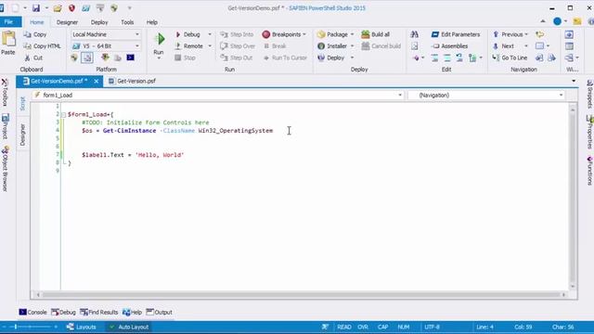Click the Edit Parameters icon
This screenshot has width=594, height=334.
(x=435, y=34)
